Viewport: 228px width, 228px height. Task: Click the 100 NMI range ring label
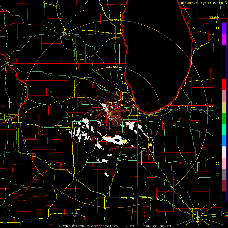114,20
